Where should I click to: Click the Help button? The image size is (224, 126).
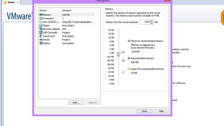[x=161, y=111]
